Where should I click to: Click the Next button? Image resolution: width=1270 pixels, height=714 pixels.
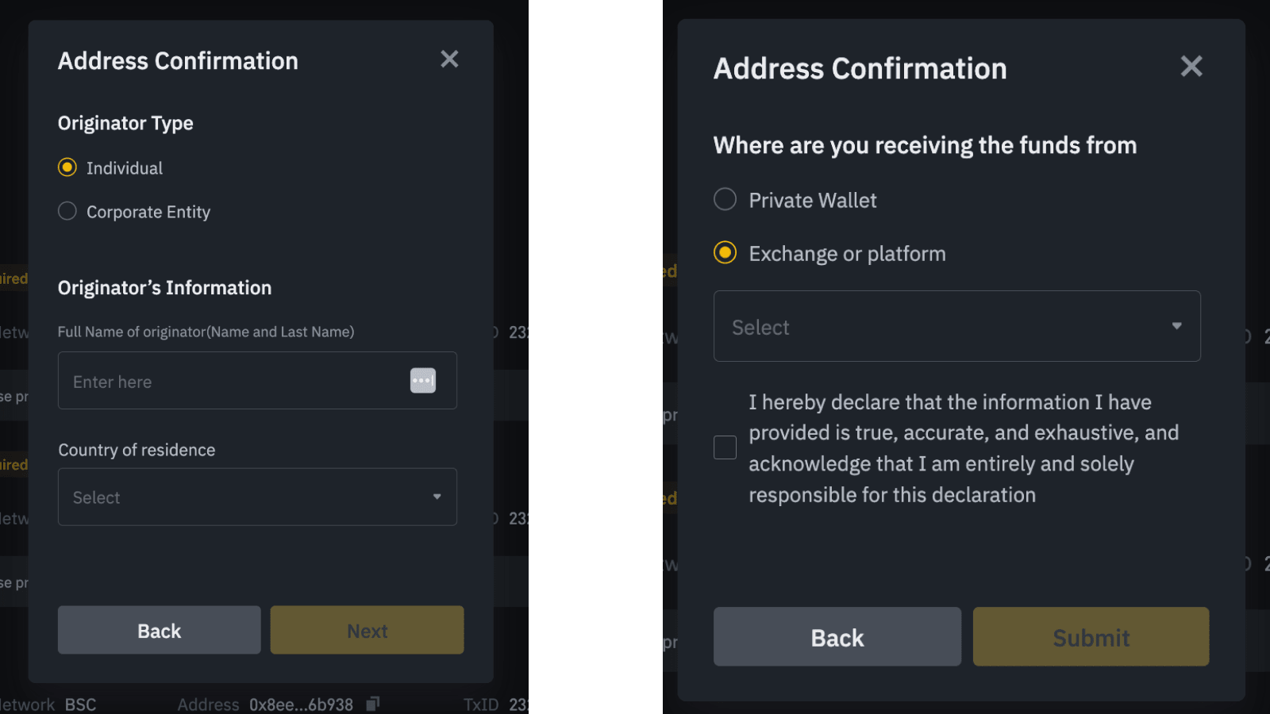coord(367,631)
